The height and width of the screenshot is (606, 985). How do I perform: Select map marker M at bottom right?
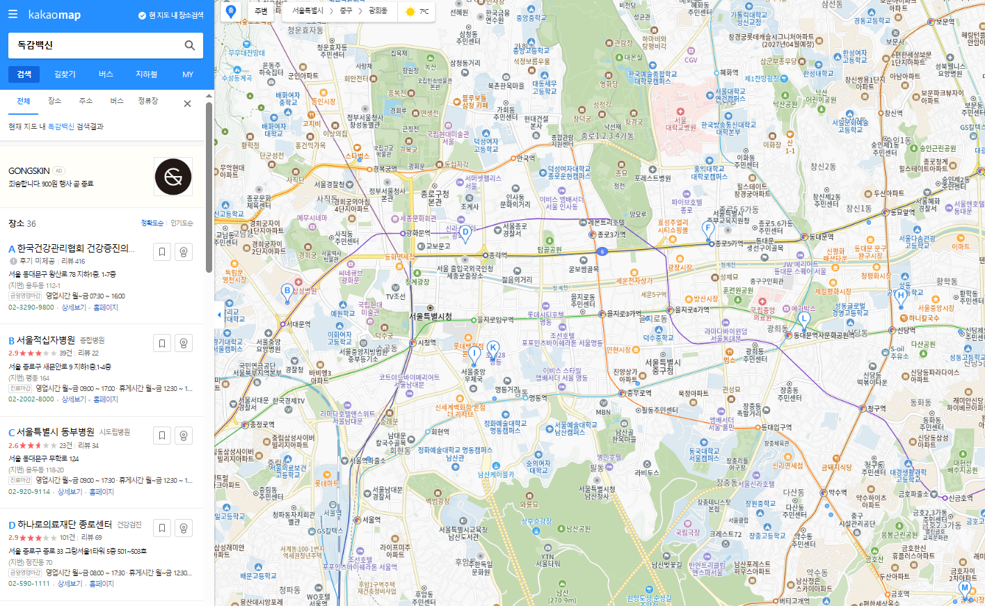pos(964,590)
